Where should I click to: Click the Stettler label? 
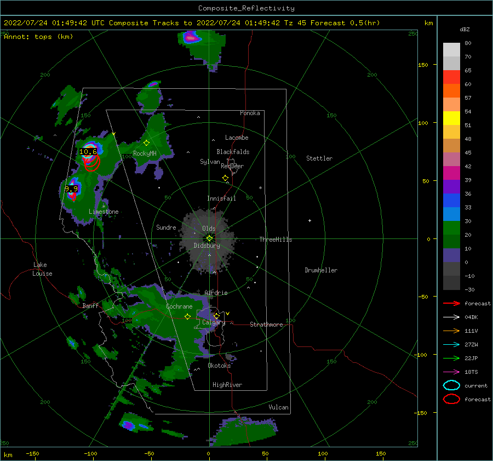(x=319, y=158)
